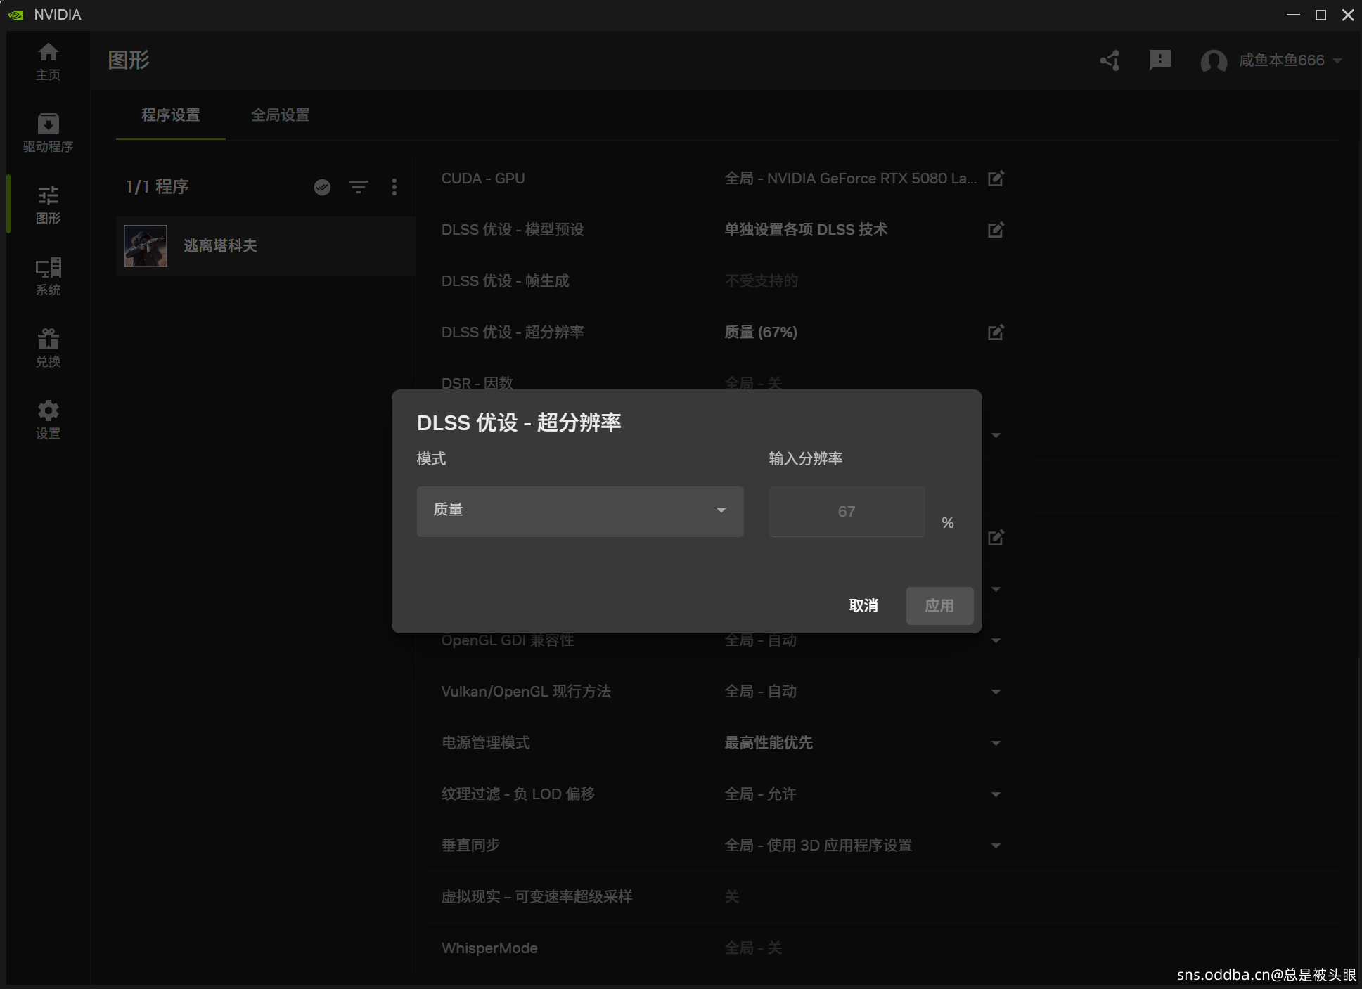Screen dimensions: 1362x989
Task: Click the optimize-all checkmark icon in program list
Action: coord(322,187)
